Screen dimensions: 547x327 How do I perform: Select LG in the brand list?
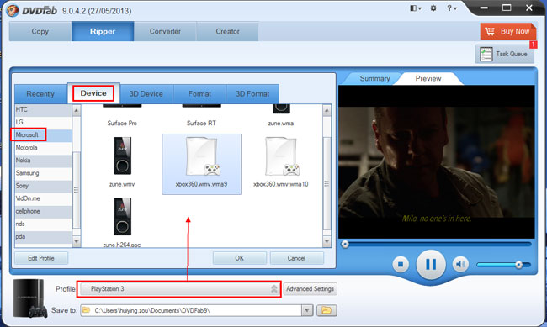[43, 122]
